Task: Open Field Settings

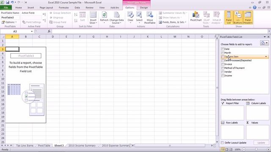Action: click(x=32, y=22)
